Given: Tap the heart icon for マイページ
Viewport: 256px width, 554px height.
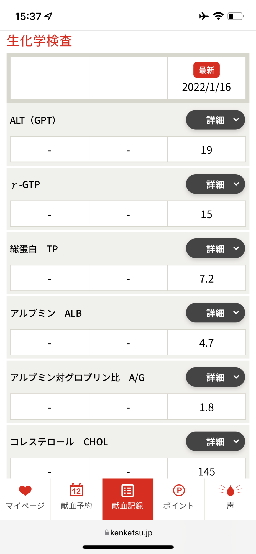Looking at the screenshot, I should (25, 491).
